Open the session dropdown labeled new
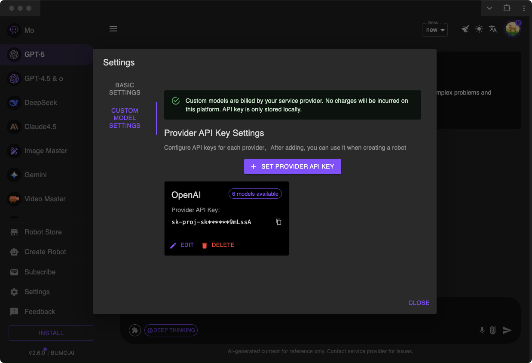 (x=434, y=30)
